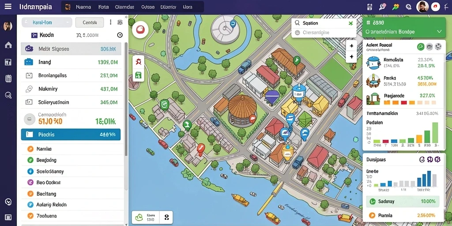Viewport: 452px width, 226px height.
Task: Toggle the green P indicator in Adent panel
Action: point(421,47)
